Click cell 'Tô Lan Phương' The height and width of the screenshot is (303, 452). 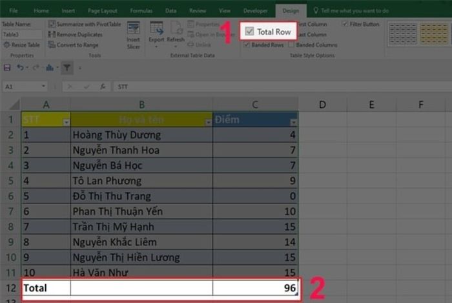141,181
